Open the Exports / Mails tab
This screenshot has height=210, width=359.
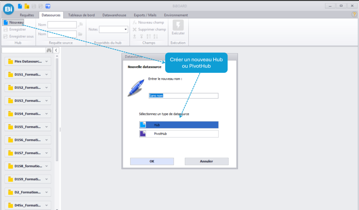(x=145, y=15)
